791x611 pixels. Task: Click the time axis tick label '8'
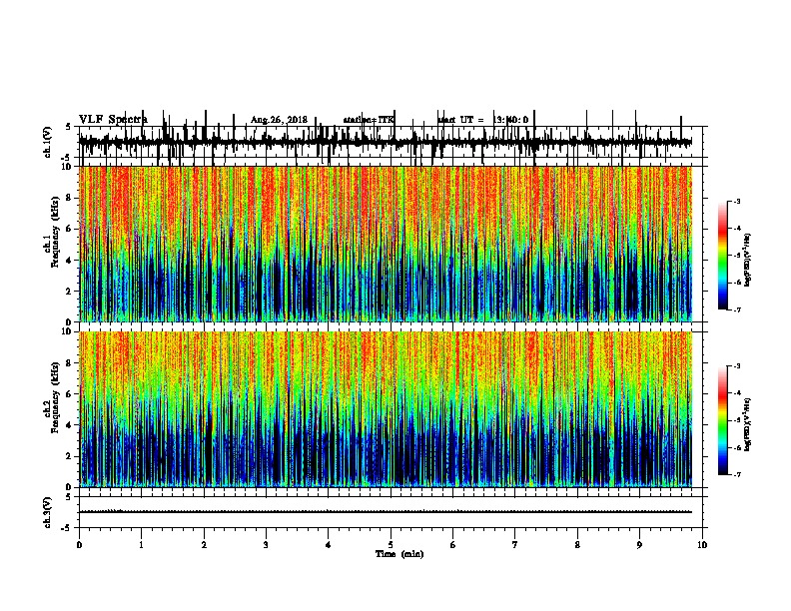tap(577, 545)
